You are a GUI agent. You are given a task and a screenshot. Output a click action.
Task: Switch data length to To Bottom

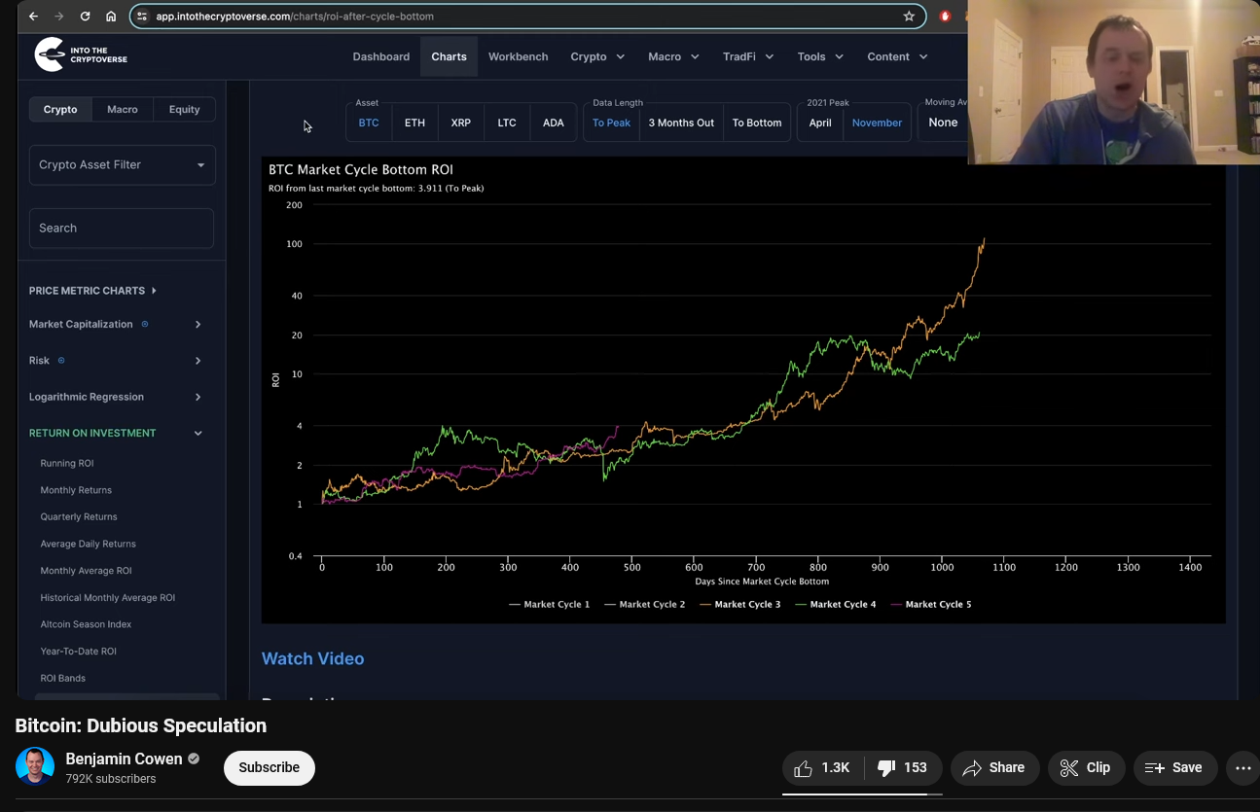[x=757, y=123]
